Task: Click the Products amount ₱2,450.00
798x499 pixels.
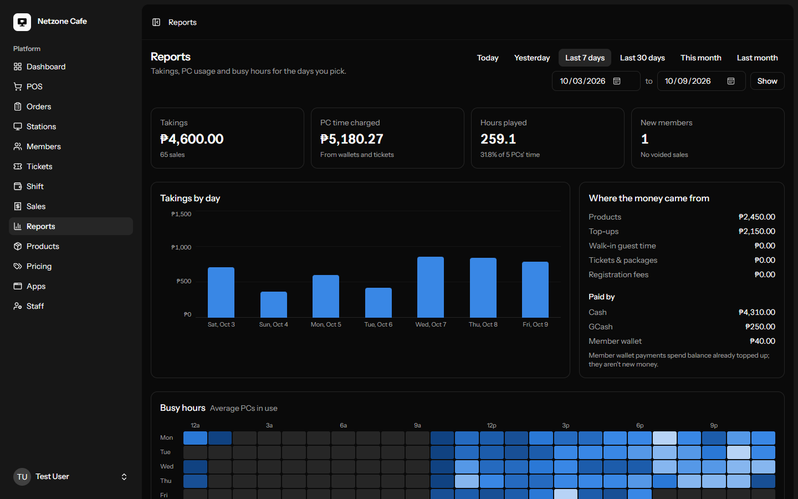Action: click(x=757, y=217)
